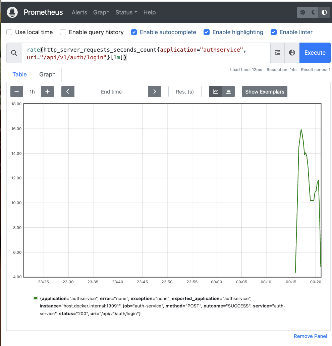This screenshot has width=332, height=346.
Task: Switch to the Table tab
Action: pyautogui.click(x=20, y=74)
